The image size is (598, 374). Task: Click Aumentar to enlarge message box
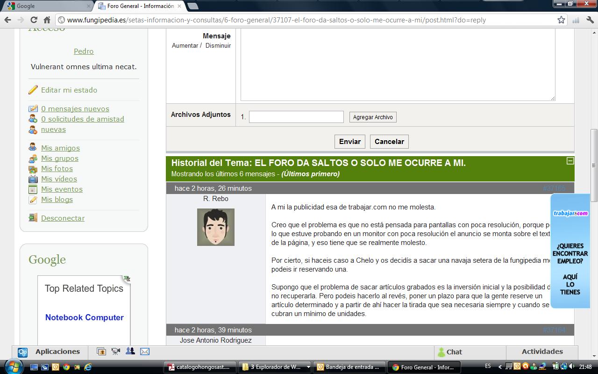click(185, 46)
